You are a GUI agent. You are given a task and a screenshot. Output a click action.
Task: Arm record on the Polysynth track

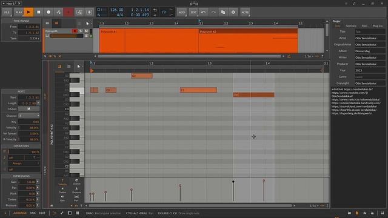(x=75, y=31)
